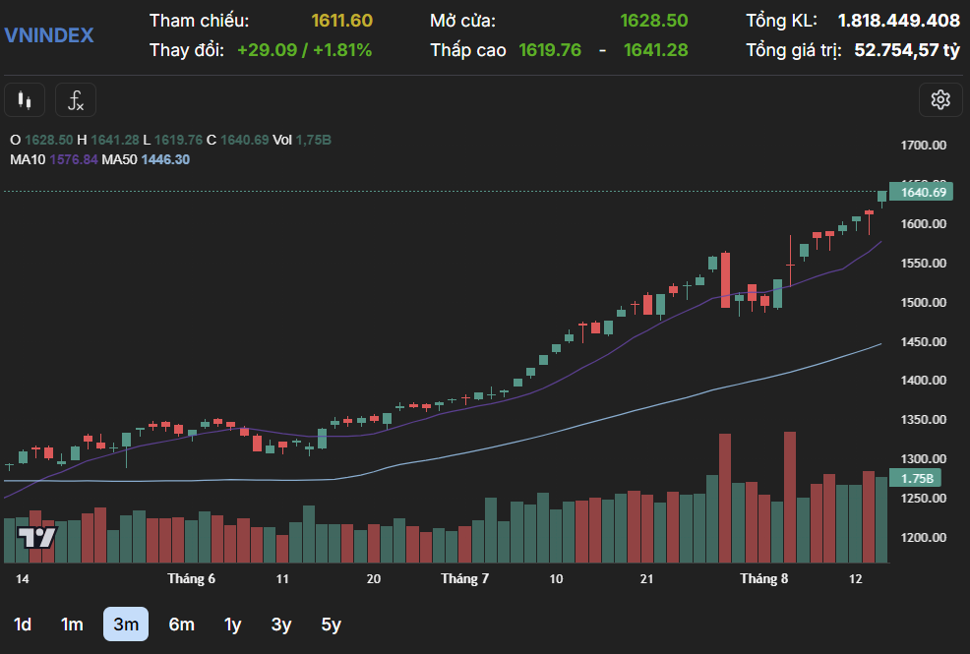Click the current price tag 1640.69 on price axis
The image size is (970, 654).
(921, 192)
